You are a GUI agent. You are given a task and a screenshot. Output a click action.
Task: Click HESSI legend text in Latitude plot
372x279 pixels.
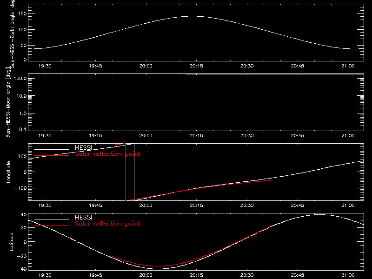coord(83,217)
